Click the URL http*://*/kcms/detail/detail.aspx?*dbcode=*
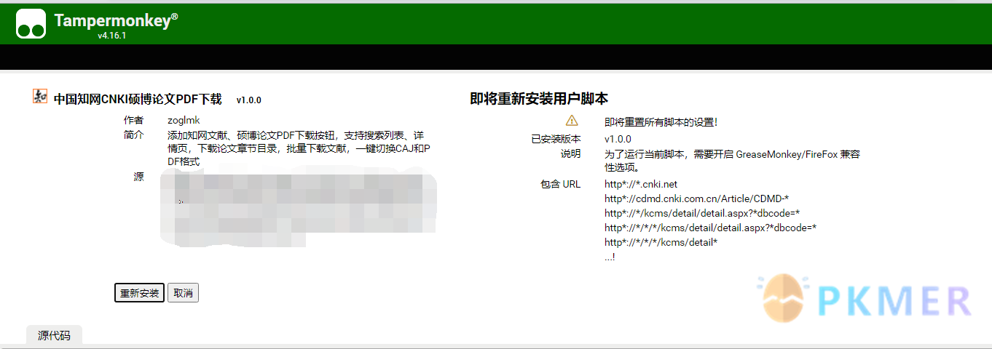This screenshot has height=349, width=992. pos(702,213)
